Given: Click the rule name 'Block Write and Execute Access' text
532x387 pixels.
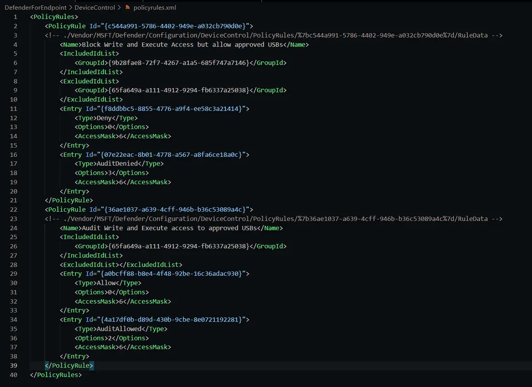Looking at the screenshot, I should pos(137,44).
